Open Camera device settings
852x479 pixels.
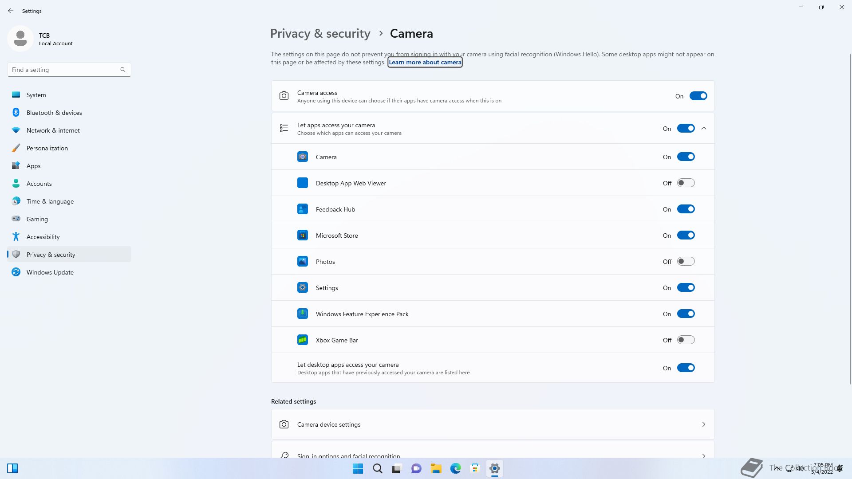493,424
